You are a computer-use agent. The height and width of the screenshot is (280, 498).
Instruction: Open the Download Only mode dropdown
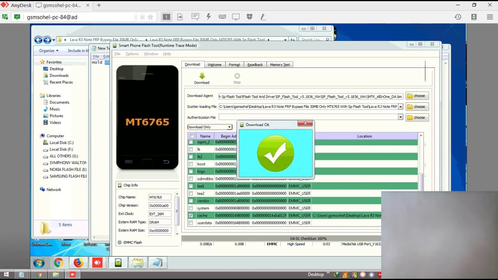click(x=230, y=127)
